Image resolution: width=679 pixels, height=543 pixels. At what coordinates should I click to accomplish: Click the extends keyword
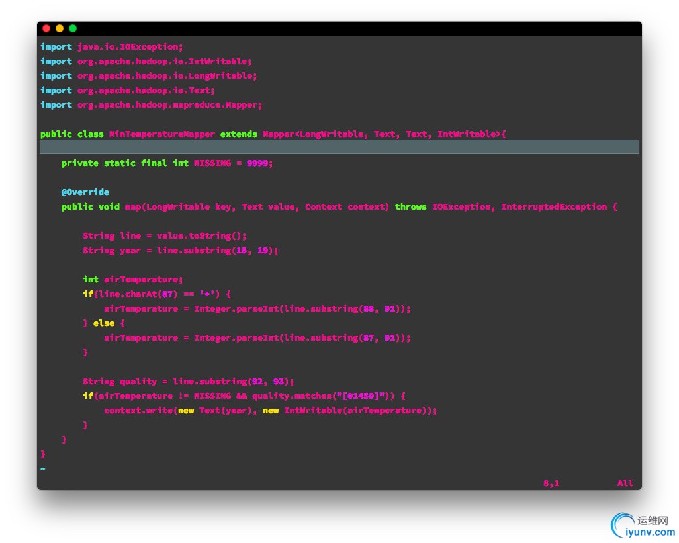239,134
